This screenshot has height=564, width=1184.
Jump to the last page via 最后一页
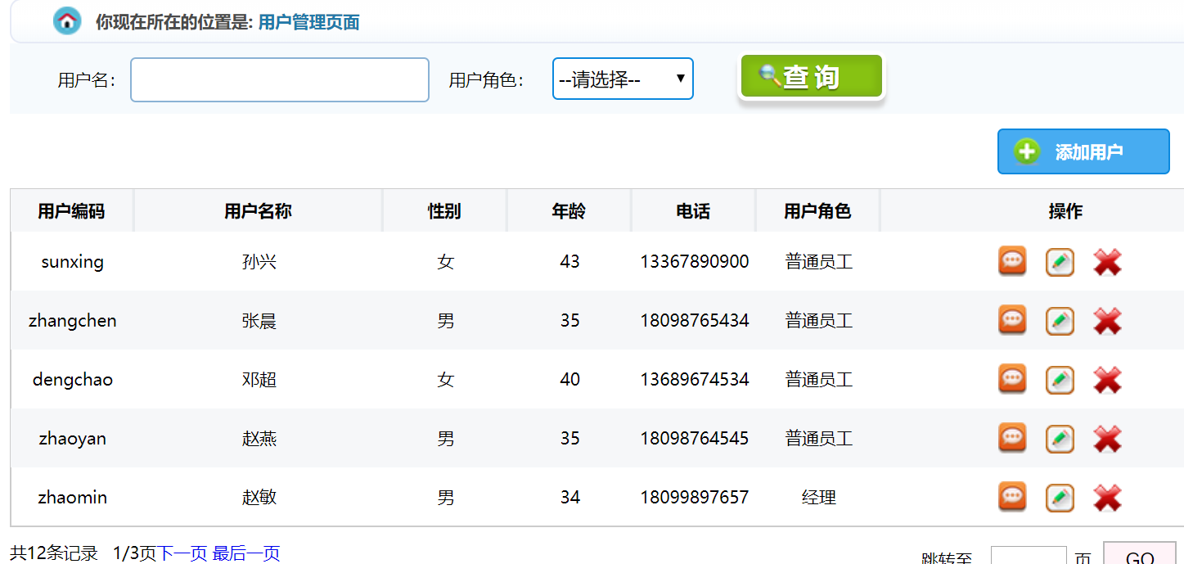(246, 553)
